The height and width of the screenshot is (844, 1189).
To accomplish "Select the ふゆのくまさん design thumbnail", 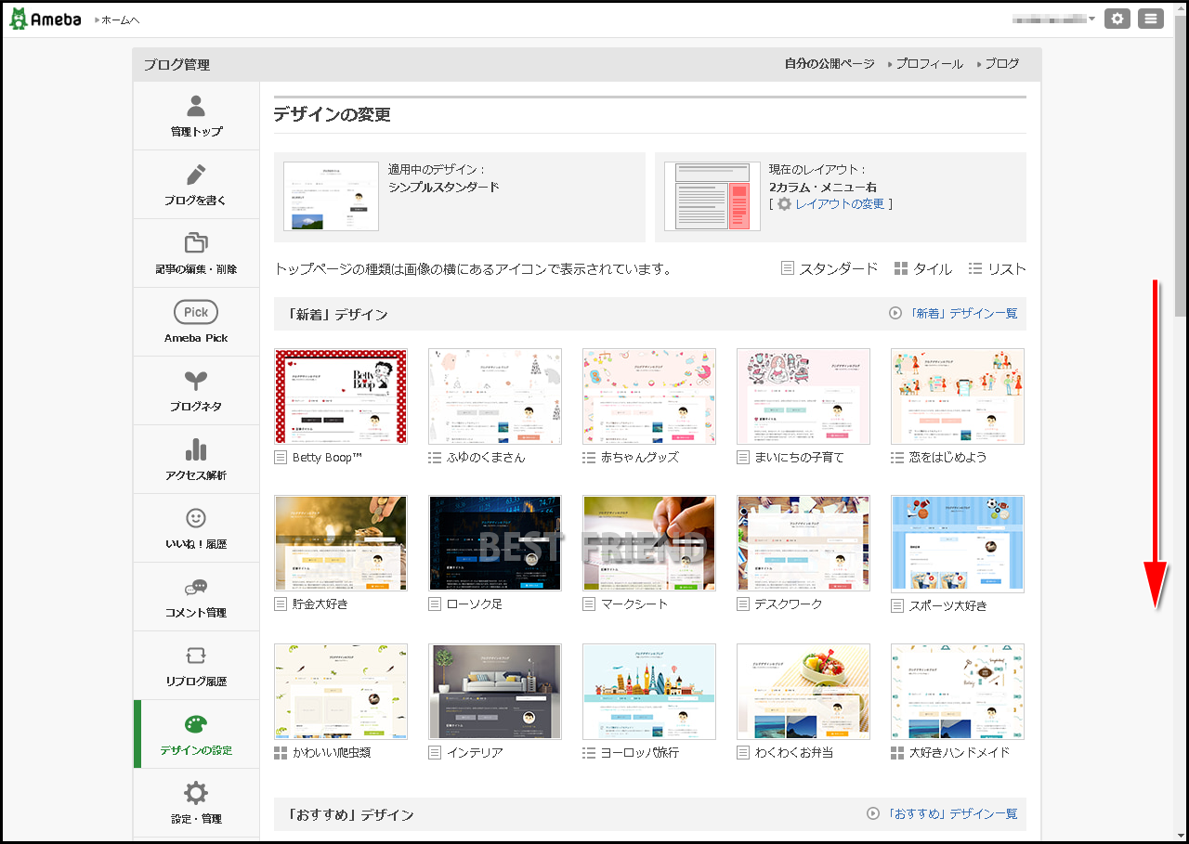I will tap(495, 396).
